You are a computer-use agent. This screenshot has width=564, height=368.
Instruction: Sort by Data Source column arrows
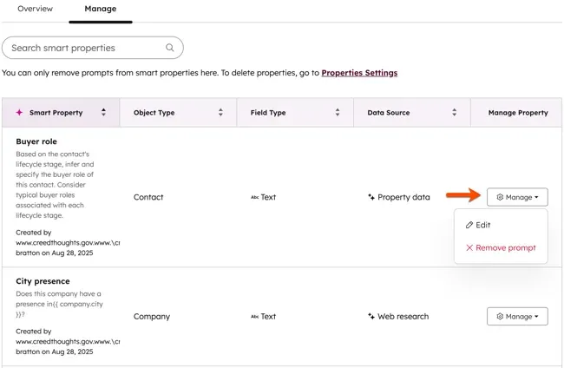click(x=454, y=113)
